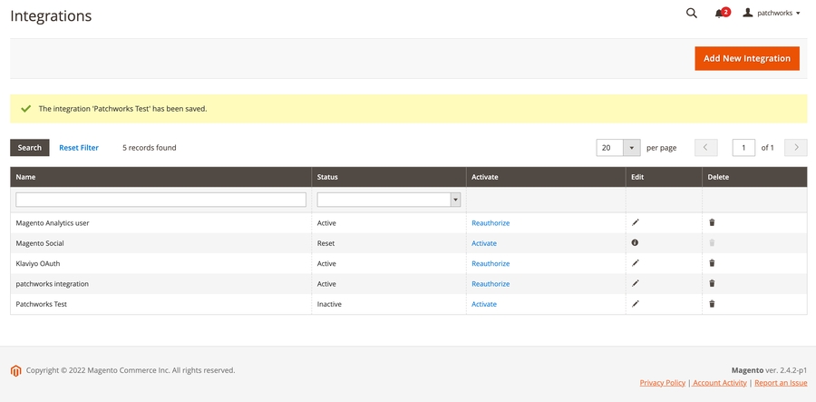The image size is (816, 402).
Task: Delete the Magento Analytics user integration
Action: point(712,222)
